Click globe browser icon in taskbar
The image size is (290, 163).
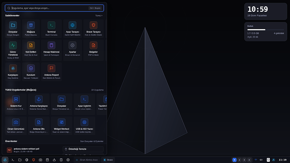(x=26, y=160)
